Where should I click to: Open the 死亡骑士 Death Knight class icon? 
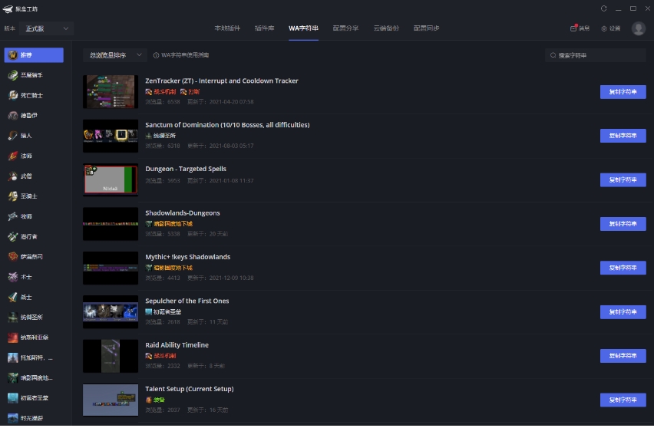(x=13, y=95)
